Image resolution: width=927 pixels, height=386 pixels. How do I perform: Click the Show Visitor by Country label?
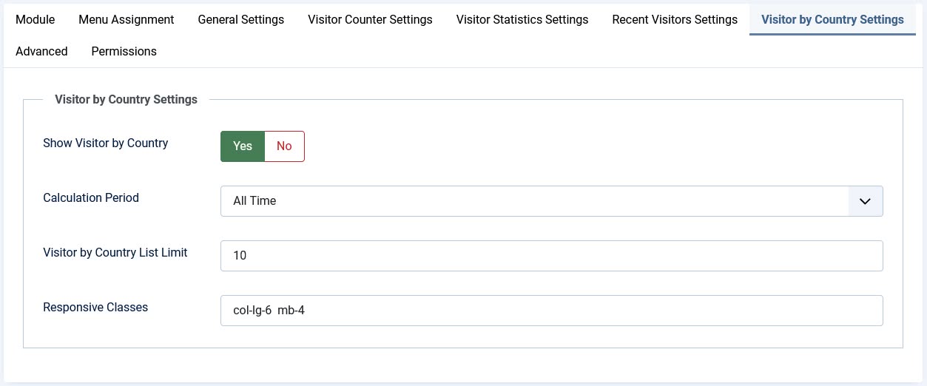[x=106, y=143]
